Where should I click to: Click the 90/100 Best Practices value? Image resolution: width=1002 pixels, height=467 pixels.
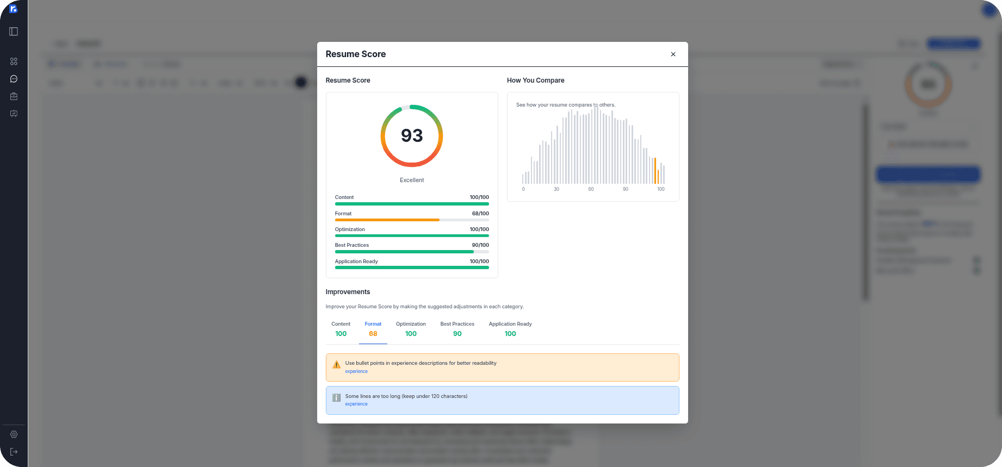[480, 245]
